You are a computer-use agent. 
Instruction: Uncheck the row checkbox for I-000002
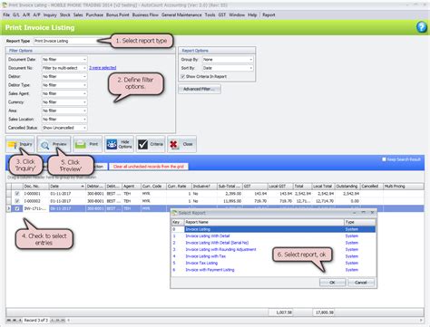(17, 201)
